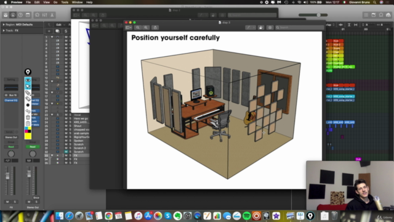
Task: Open the Tools menu in menu bar
Action: point(65,2)
